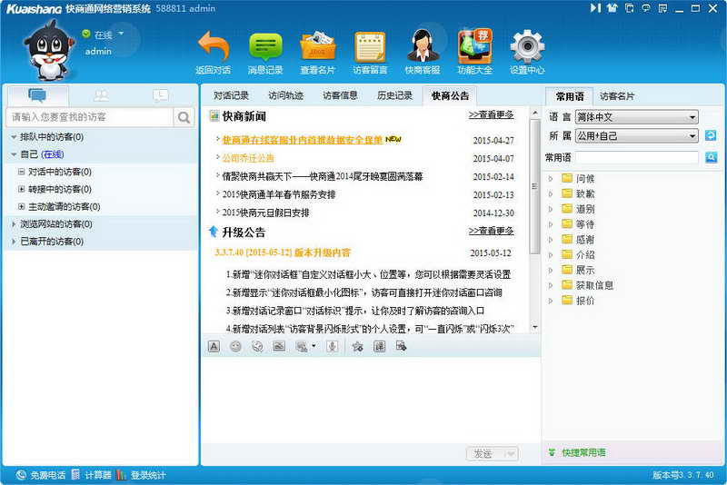Click the announcement scrollbar down arrow
727x485 pixels.
[x=534, y=328]
